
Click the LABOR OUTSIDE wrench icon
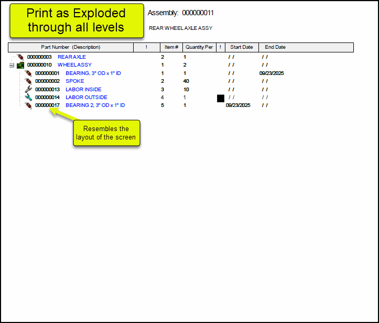(x=28, y=98)
